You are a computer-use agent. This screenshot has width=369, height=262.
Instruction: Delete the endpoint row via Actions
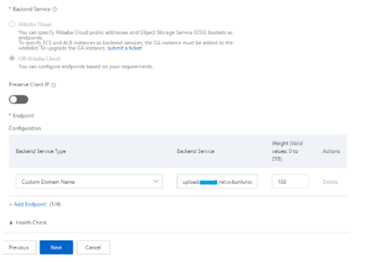tap(330, 182)
